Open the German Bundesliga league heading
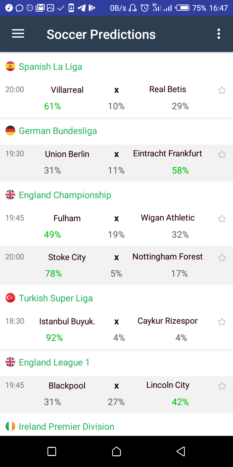The image size is (233, 467). (58, 131)
